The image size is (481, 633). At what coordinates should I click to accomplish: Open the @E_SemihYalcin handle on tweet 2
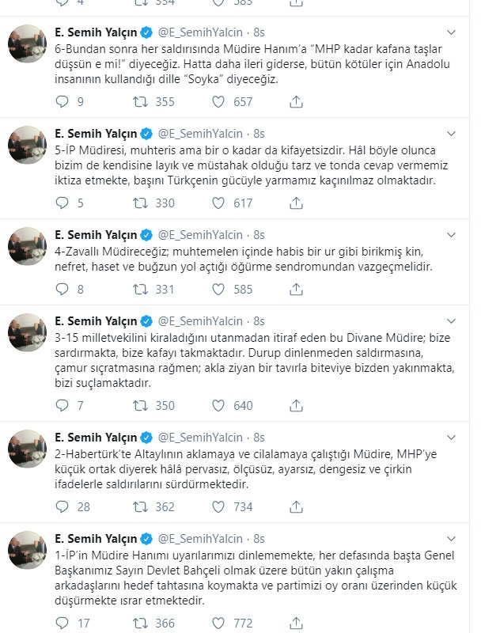203,438
